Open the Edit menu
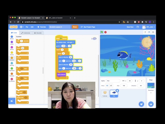The width and height of the screenshot is (165, 124). point(32,27)
